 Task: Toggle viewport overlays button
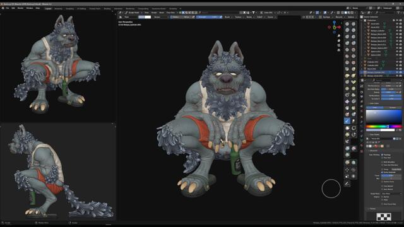[326, 13]
